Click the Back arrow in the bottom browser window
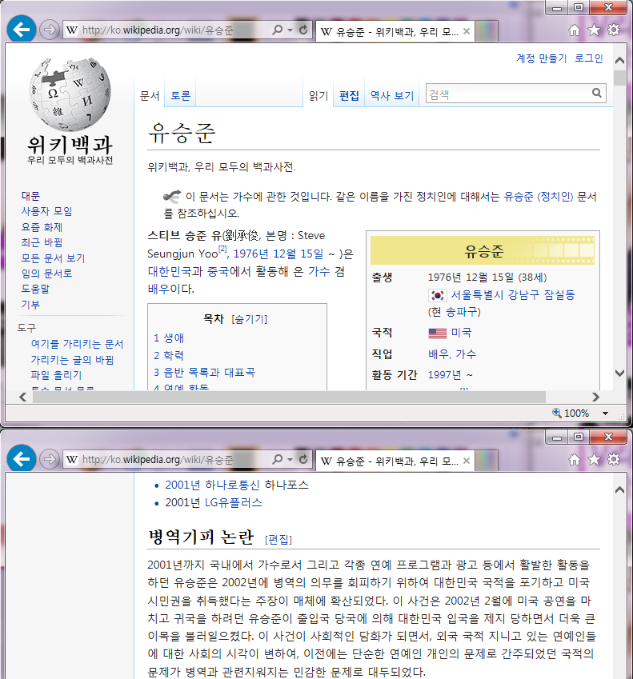This screenshot has width=633, height=679. pyautogui.click(x=22, y=459)
